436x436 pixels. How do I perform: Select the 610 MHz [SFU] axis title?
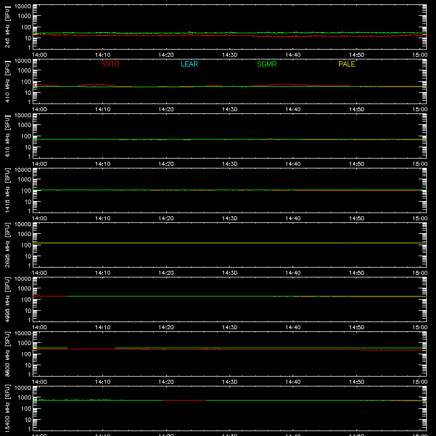point(8,136)
